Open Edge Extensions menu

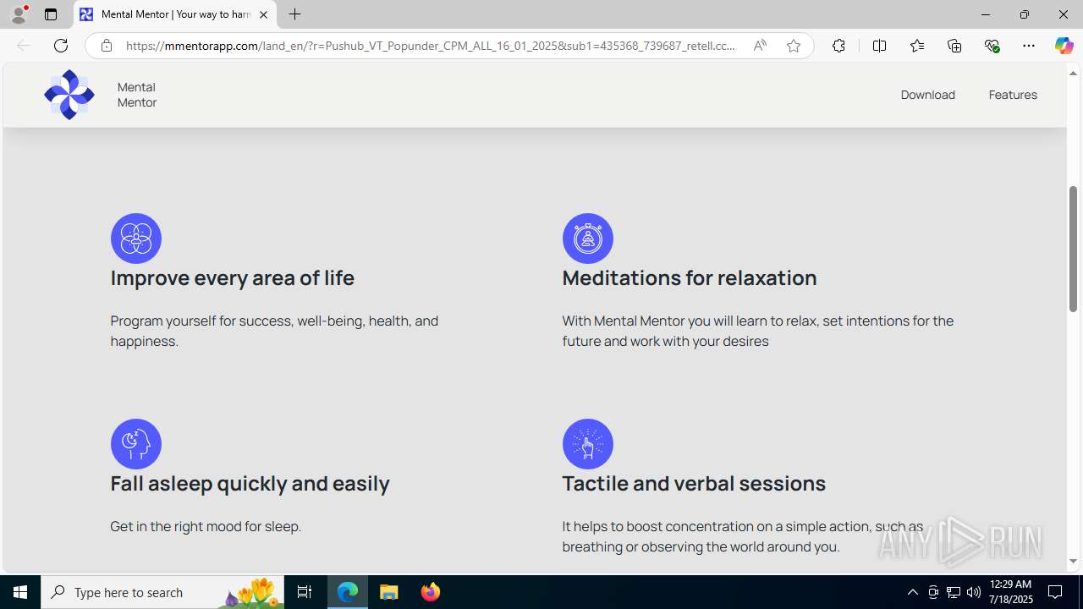coord(838,46)
